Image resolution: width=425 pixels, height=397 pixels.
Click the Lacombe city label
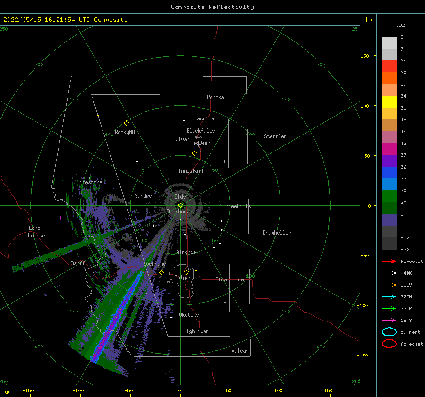(x=204, y=118)
